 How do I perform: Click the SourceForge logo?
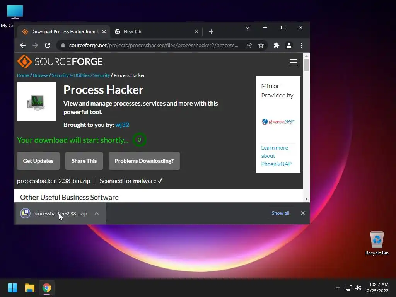point(60,61)
